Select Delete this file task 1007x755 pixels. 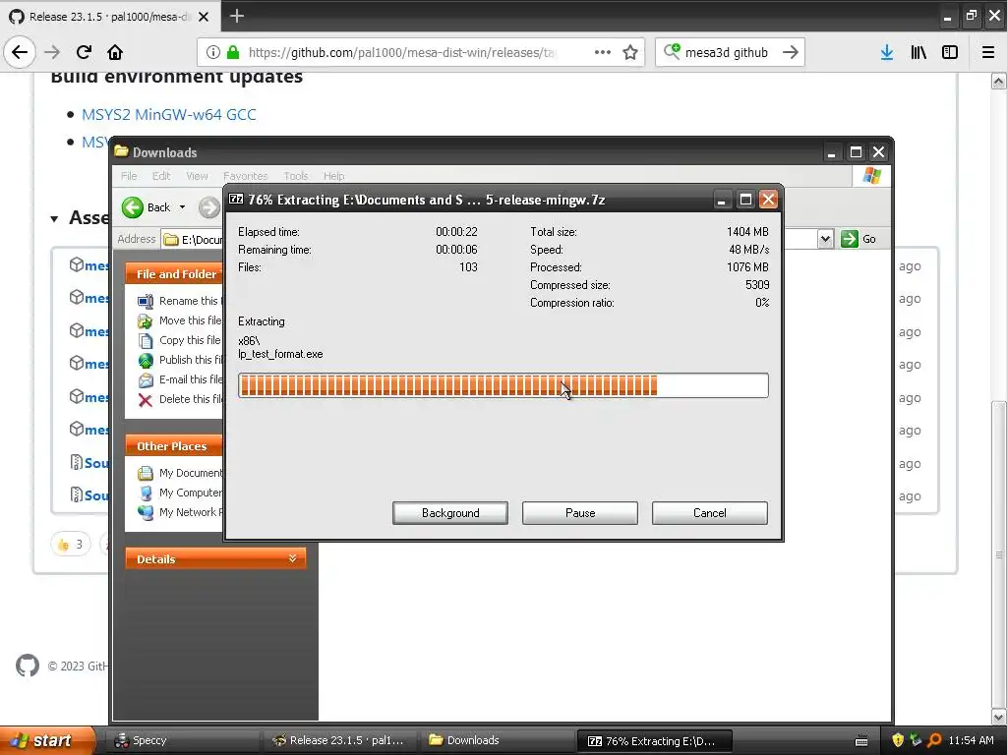click(x=181, y=399)
